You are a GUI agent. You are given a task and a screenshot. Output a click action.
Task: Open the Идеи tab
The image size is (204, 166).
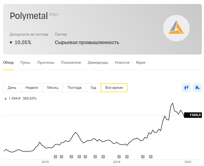pyautogui.click(x=140, y=62)
